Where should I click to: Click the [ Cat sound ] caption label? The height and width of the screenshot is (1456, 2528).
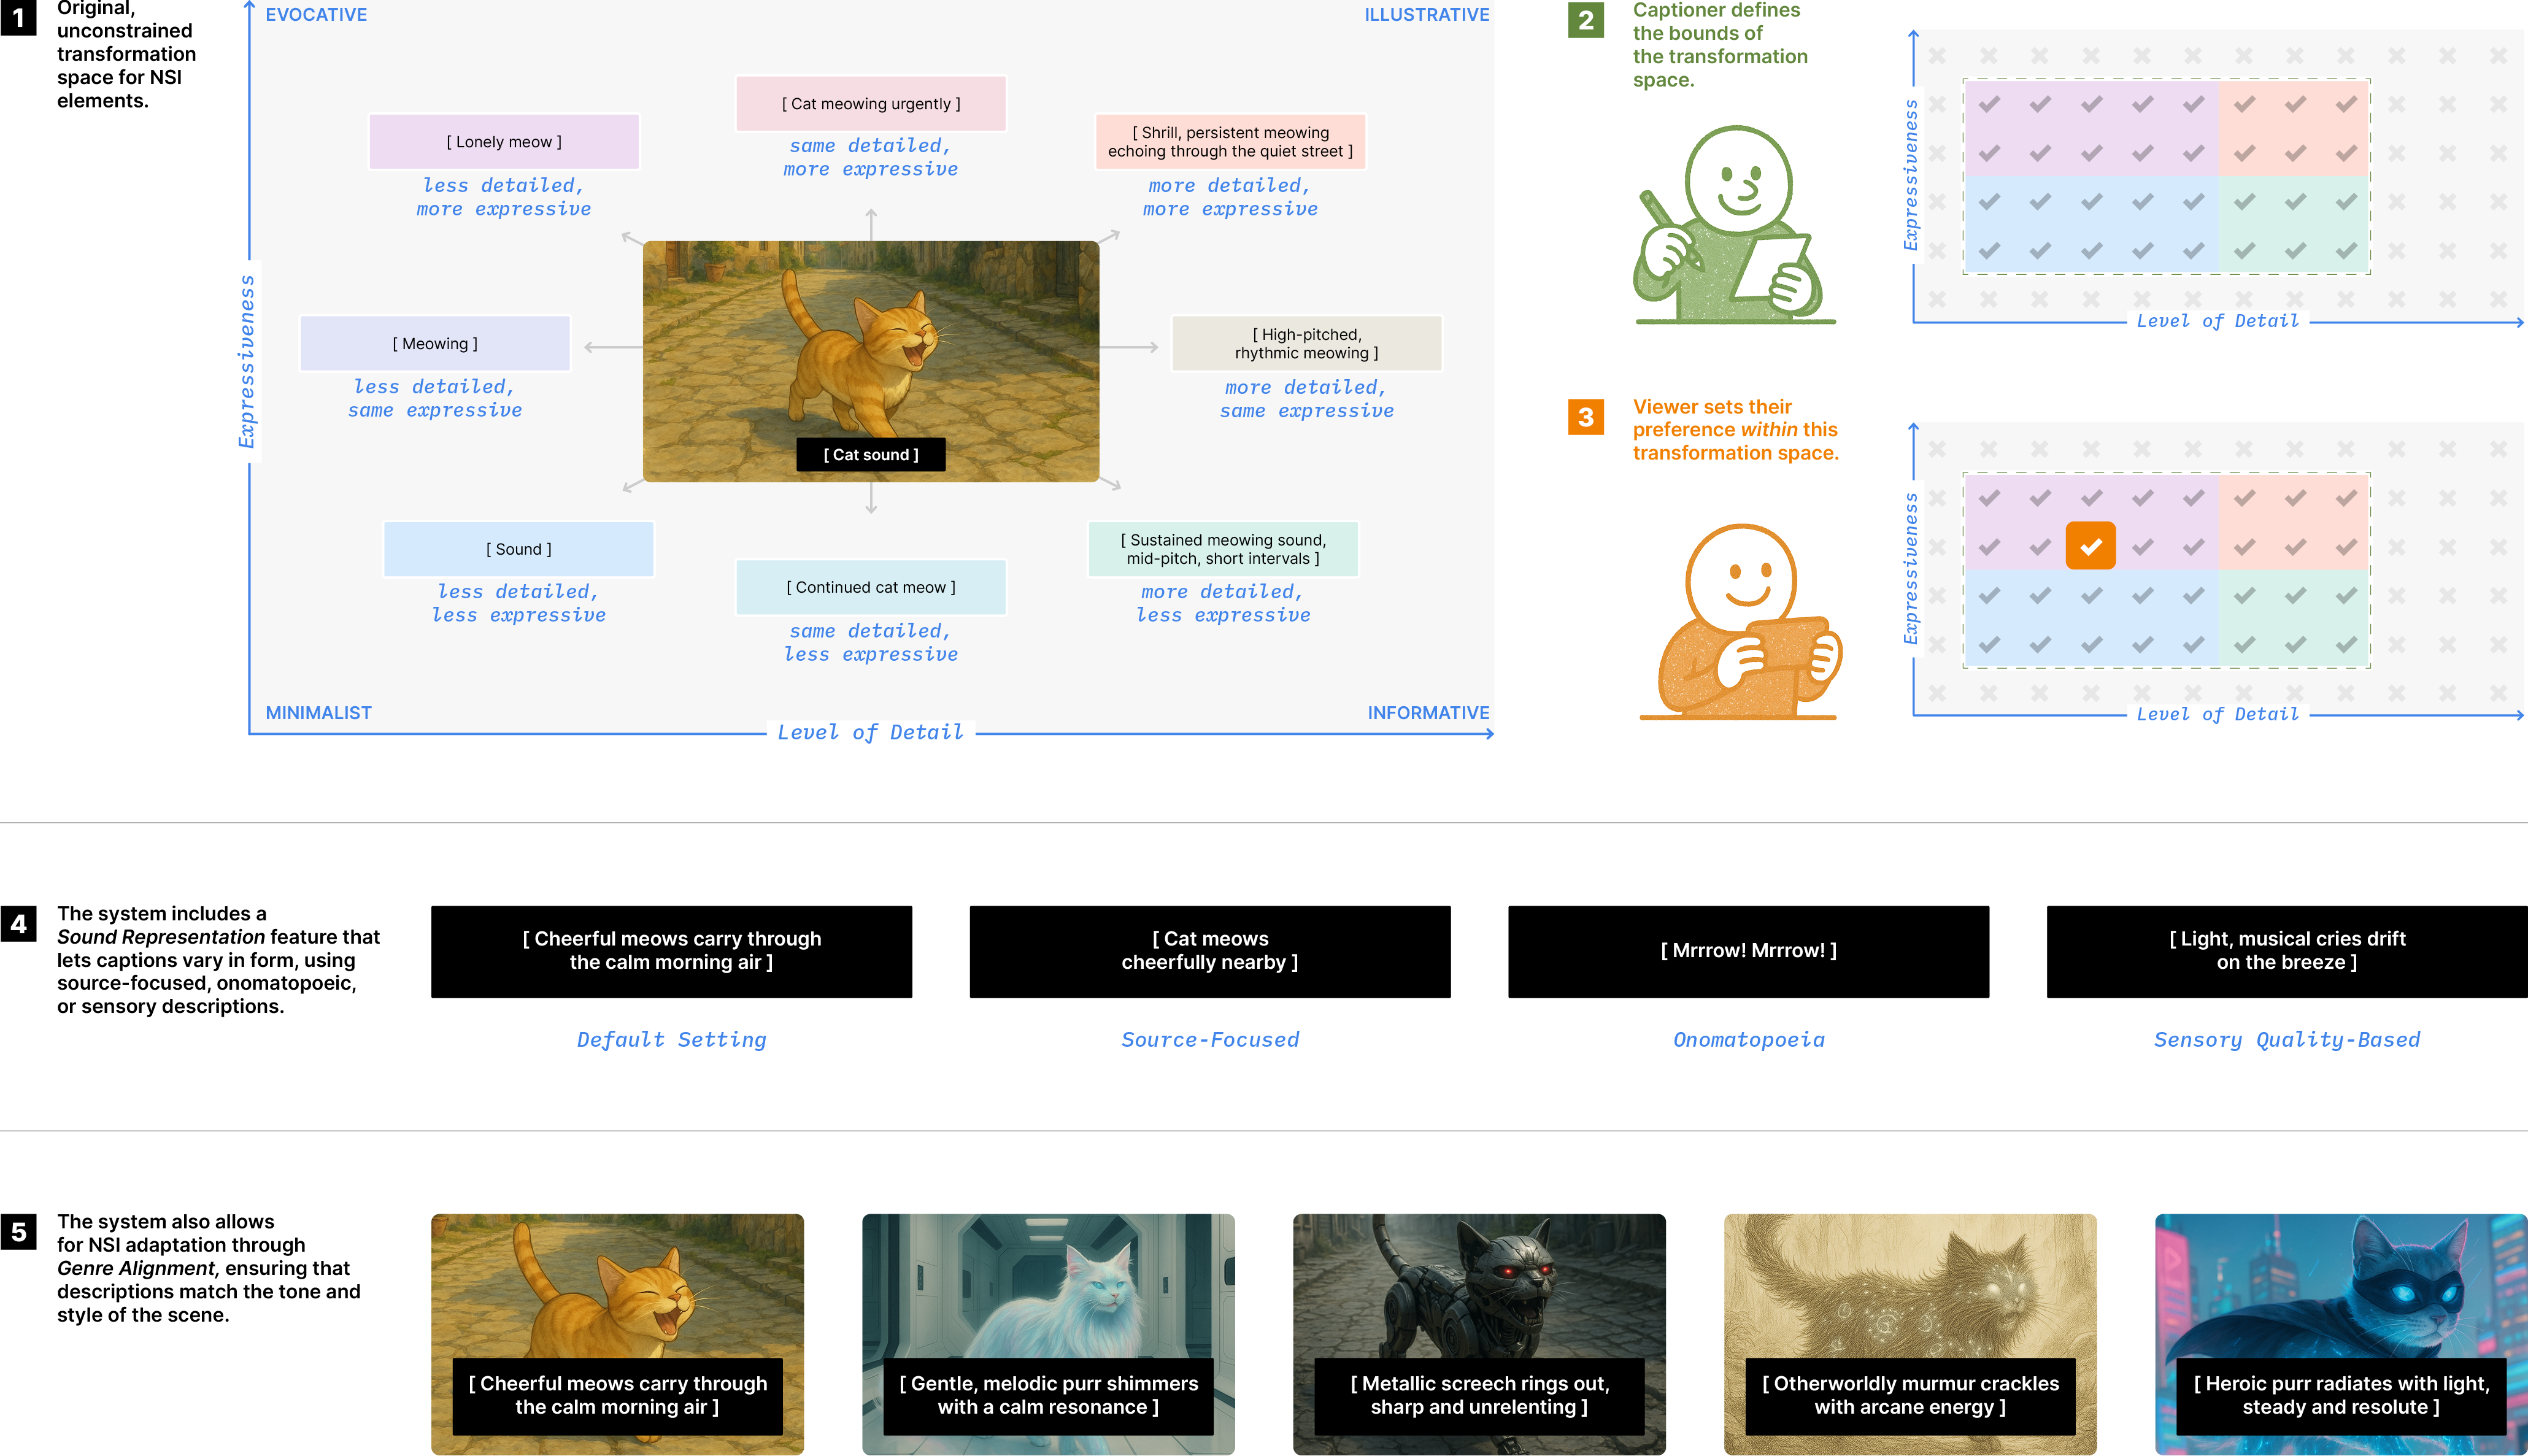(870, 454)
